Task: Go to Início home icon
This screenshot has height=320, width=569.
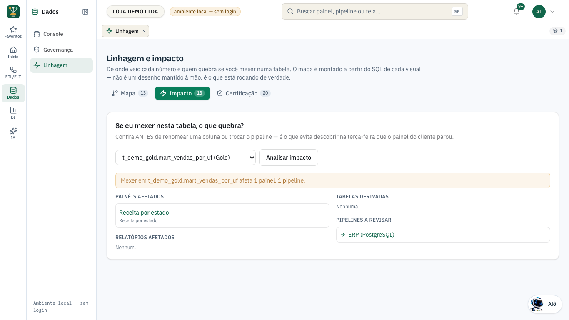Action: (13, 53)
